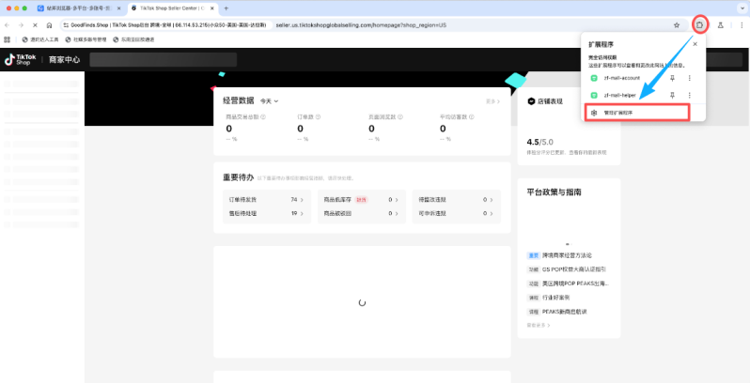
Task: Click the TikTok Shop logo
Action: pos(17,59)
